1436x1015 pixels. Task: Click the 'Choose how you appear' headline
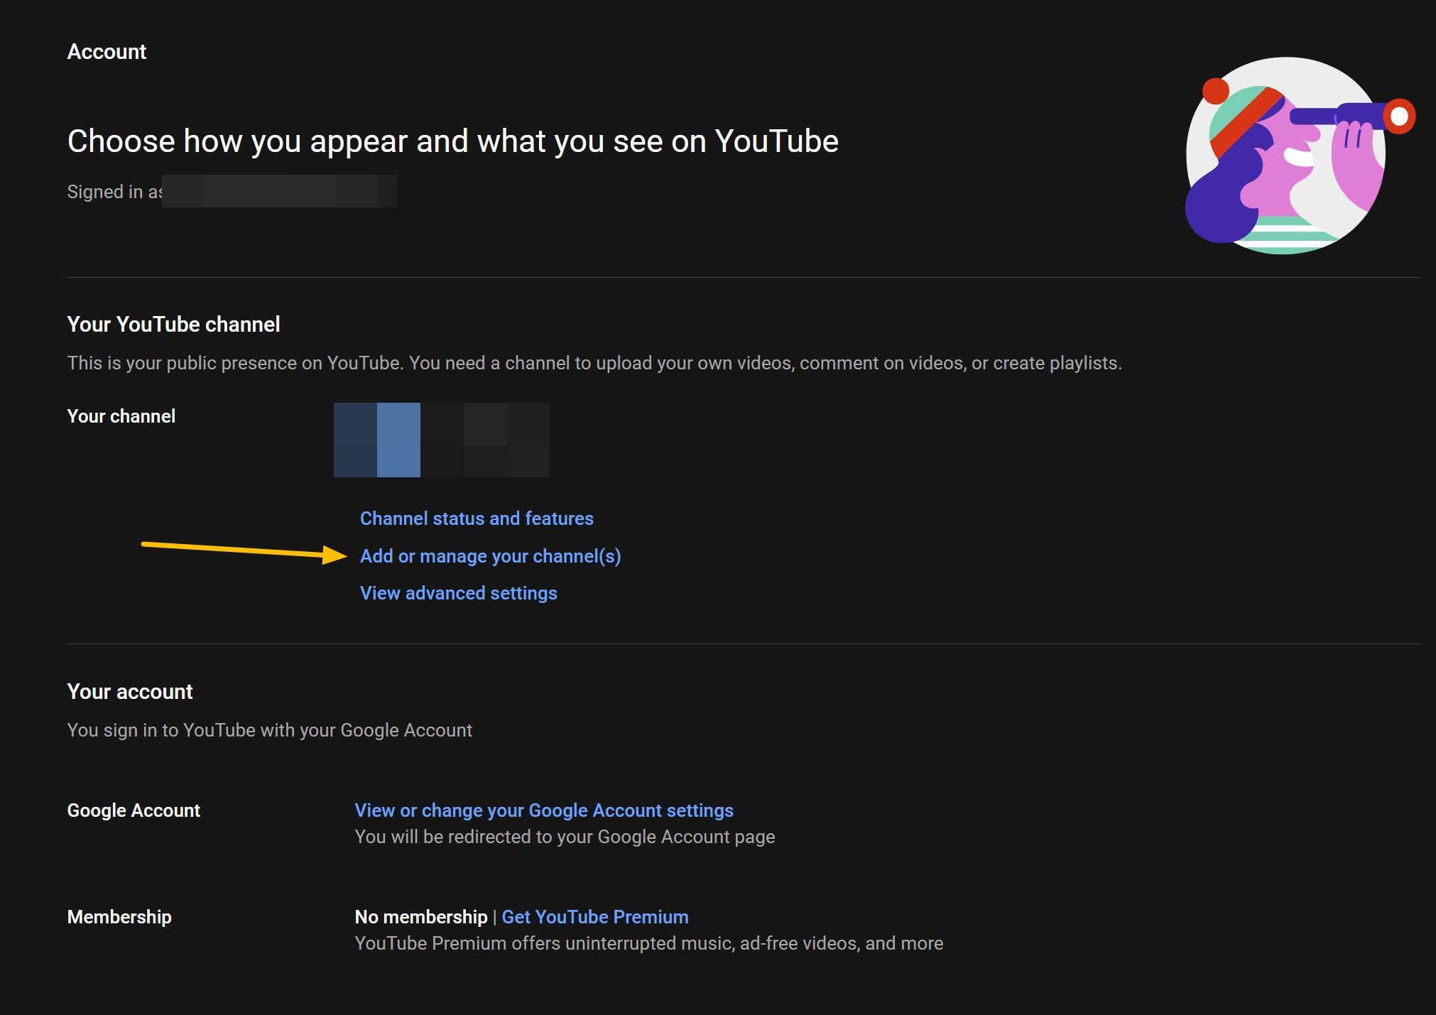click(452, 141)
